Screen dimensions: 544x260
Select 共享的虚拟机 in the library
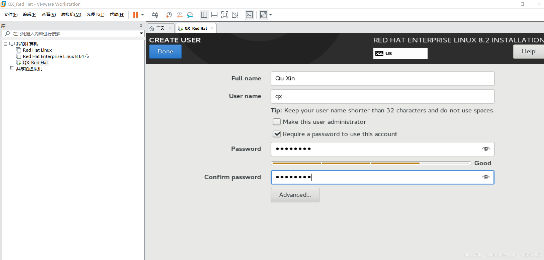point(29,69)
